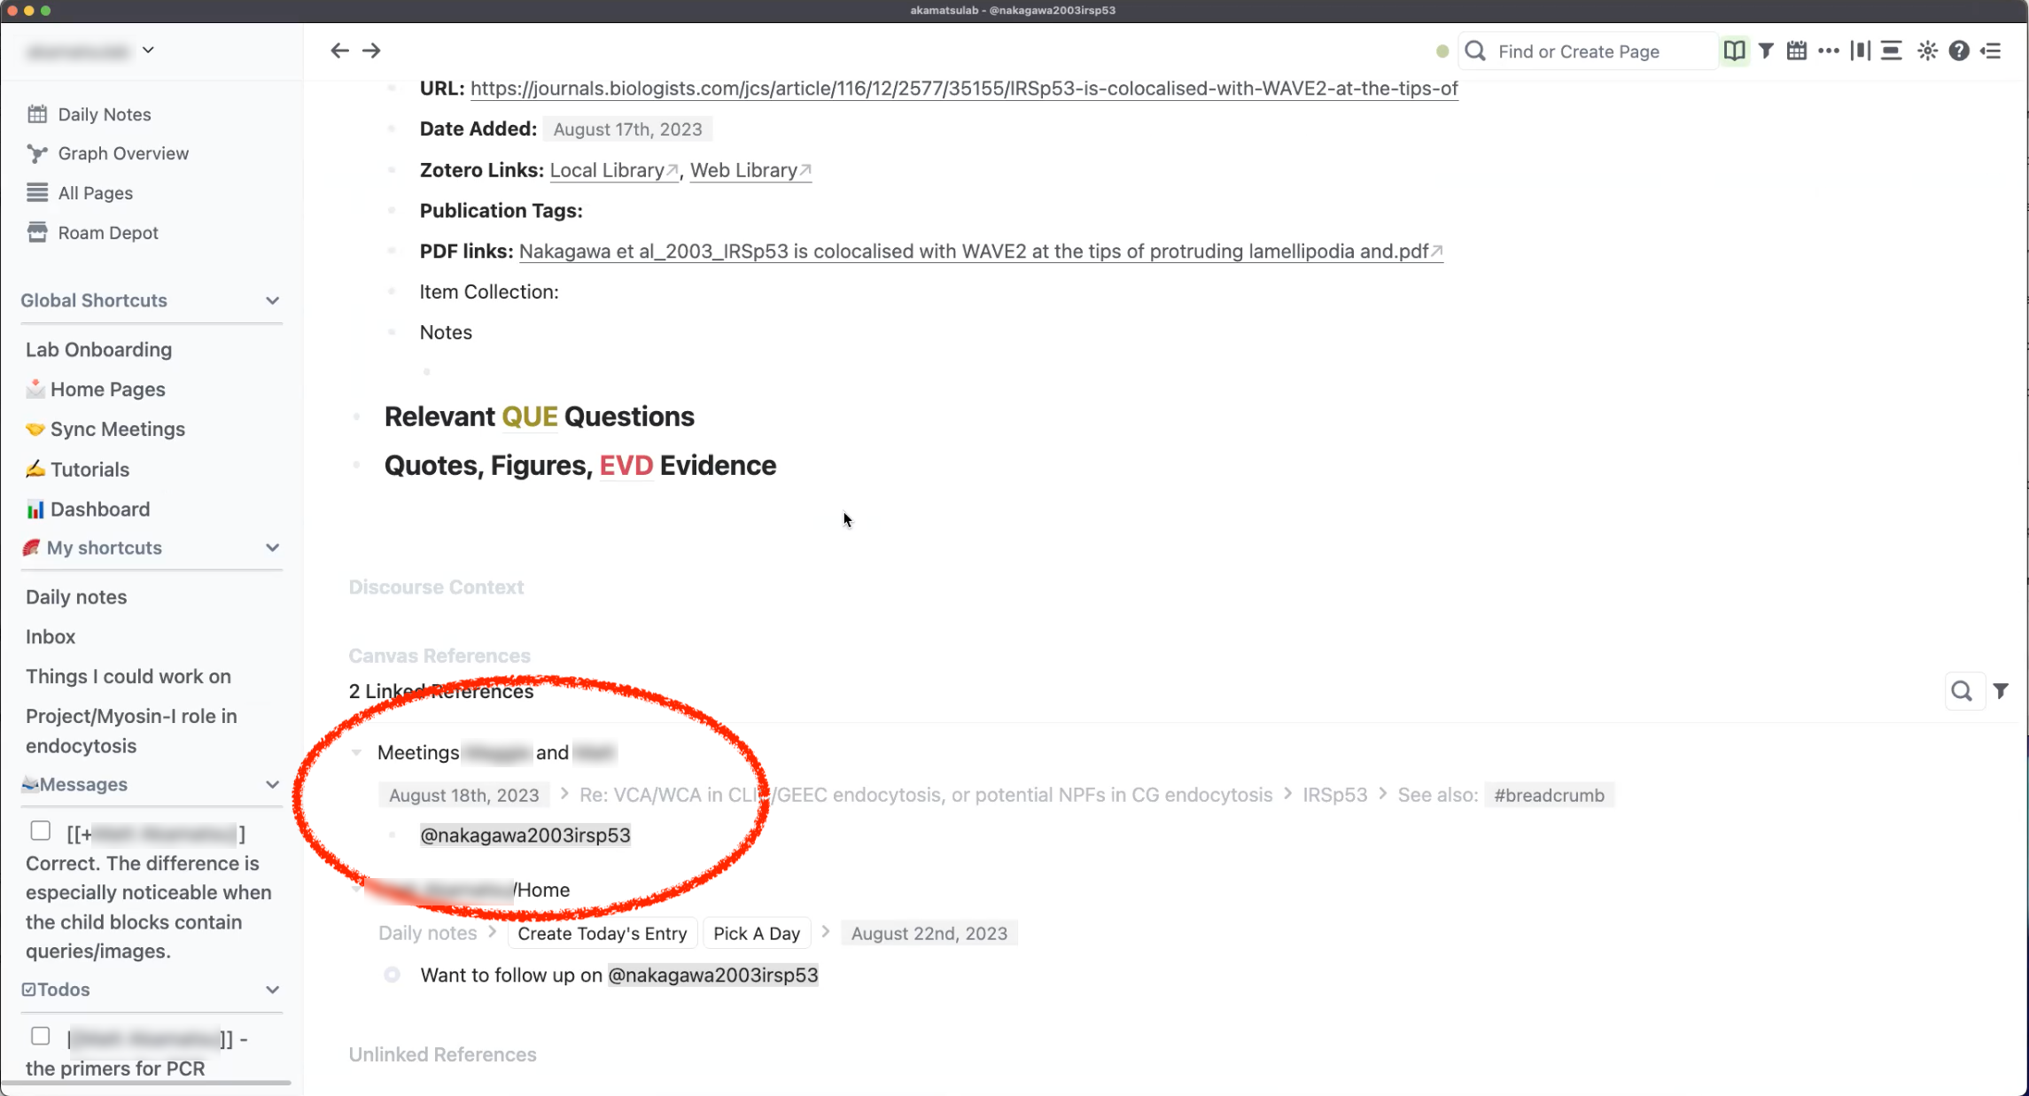
Task: Open the three-dots more options menu
Action: tap(1829, 51)
